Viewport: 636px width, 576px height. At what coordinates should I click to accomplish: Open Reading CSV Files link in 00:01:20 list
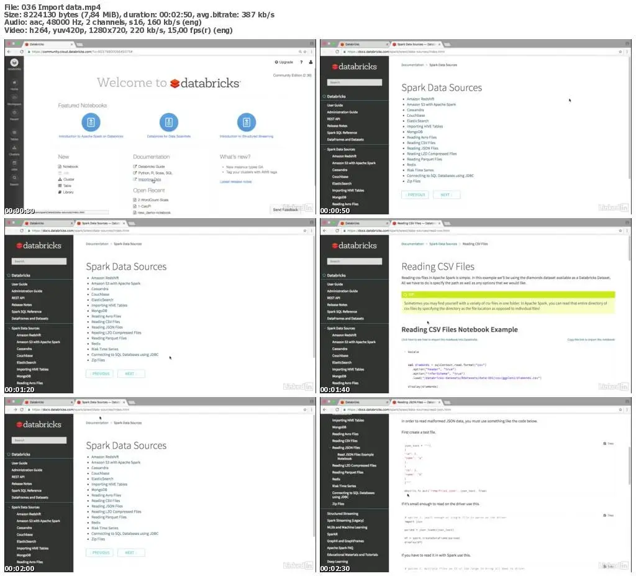tap(106, 322)
